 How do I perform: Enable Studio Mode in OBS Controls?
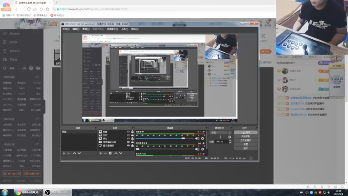coord(246,140)
